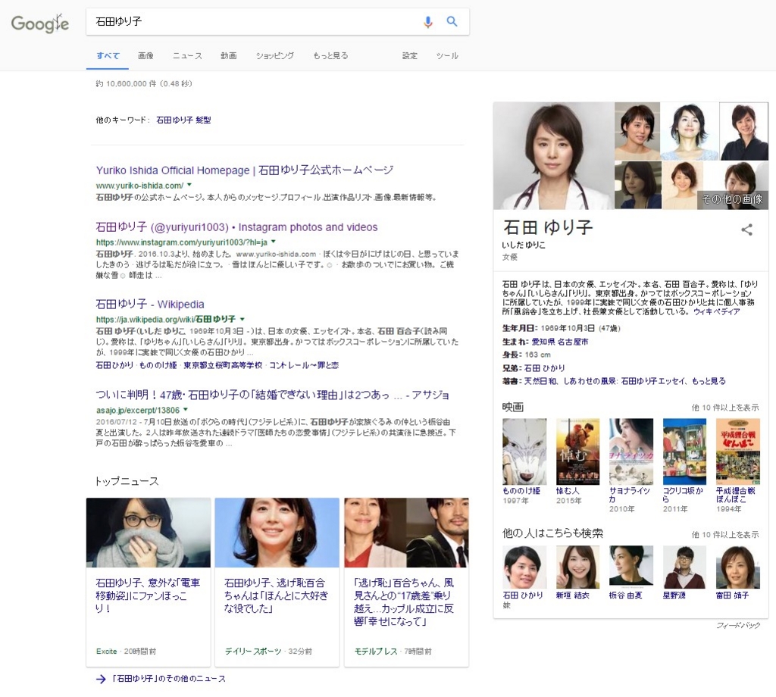This screenshot has width=776, height=697.
Task: Click the magnifier search button
Action: [452, 21]
